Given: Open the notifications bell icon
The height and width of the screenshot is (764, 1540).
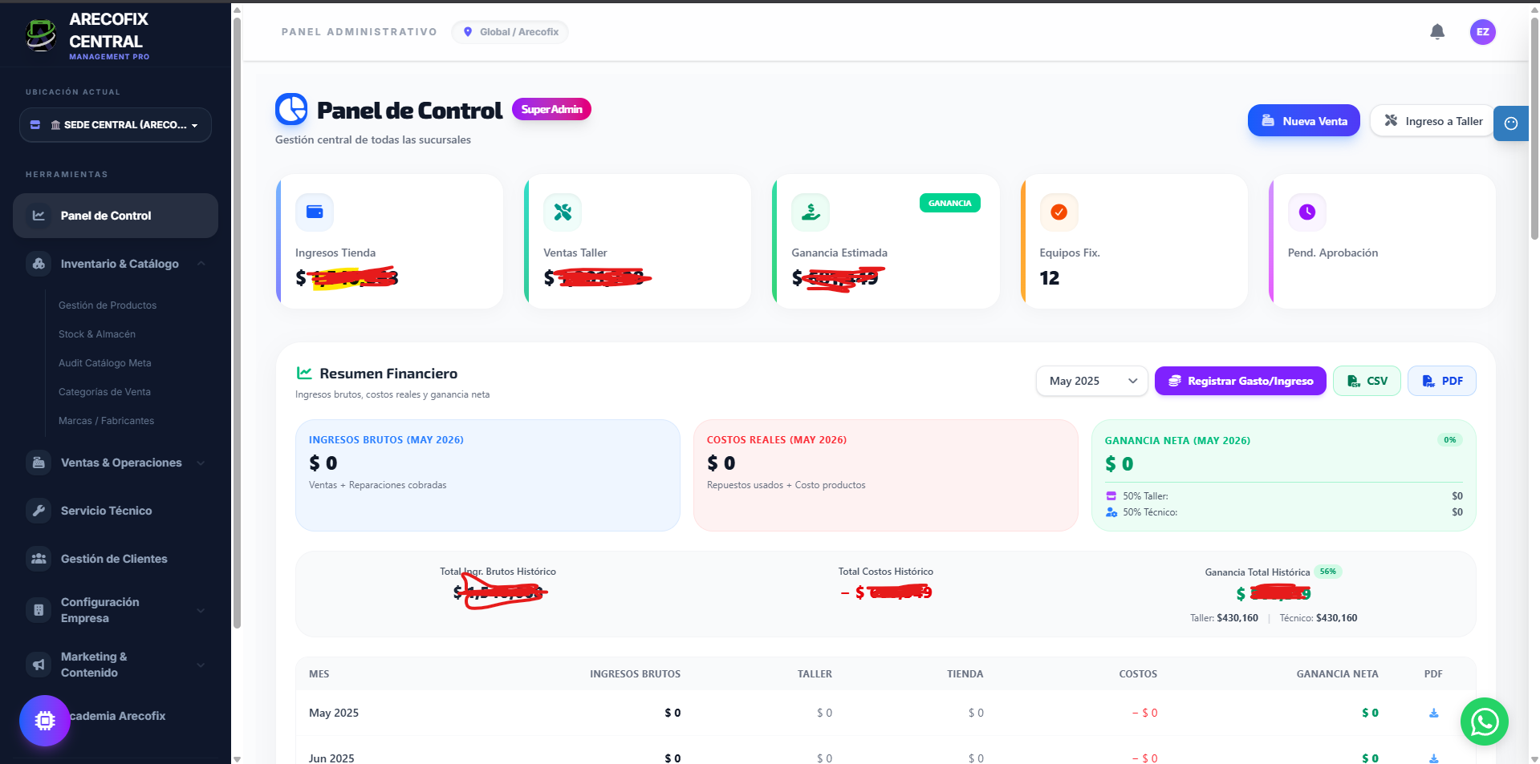Looking at the screenshot, I should pyautogui.click(x=1437, y=32).
